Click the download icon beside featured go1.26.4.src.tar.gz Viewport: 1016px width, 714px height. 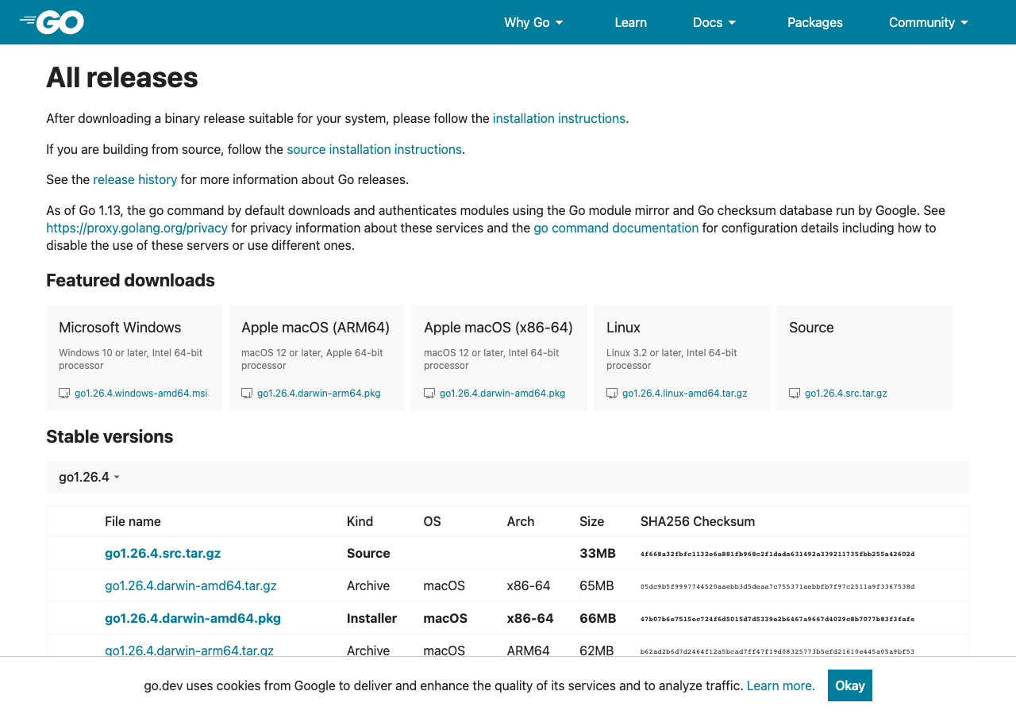(x=795, y=393)
